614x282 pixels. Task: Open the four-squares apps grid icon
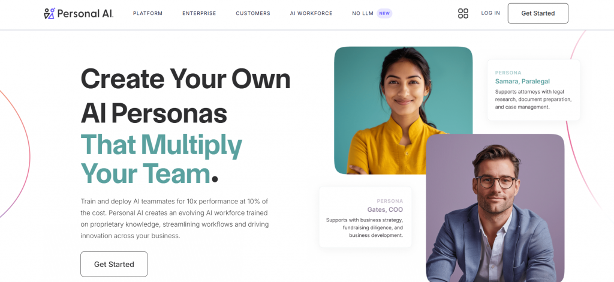463,13
